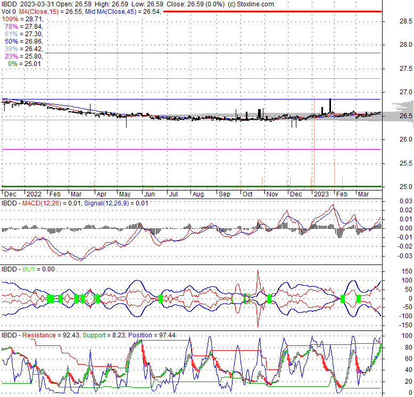Click the Open: 26.59 value

click(73, 4)
